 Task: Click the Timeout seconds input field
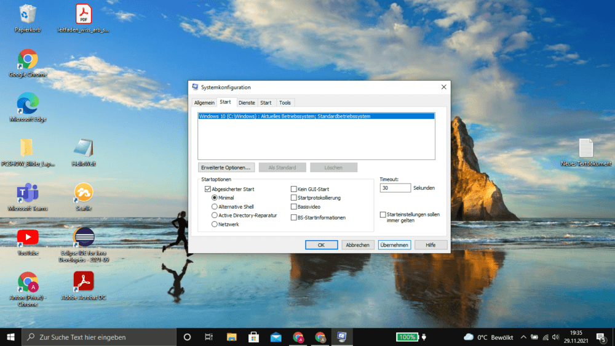tap(395, 188)
